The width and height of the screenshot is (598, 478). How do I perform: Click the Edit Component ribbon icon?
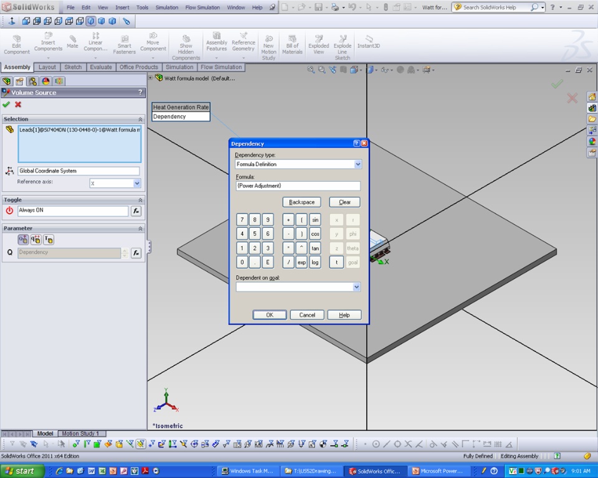(16, 45)
